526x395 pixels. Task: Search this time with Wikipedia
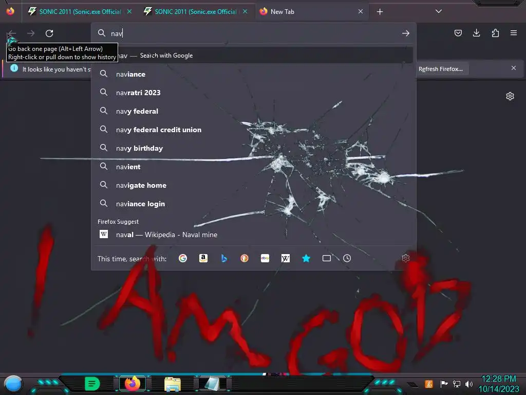(x=286, y=258)
